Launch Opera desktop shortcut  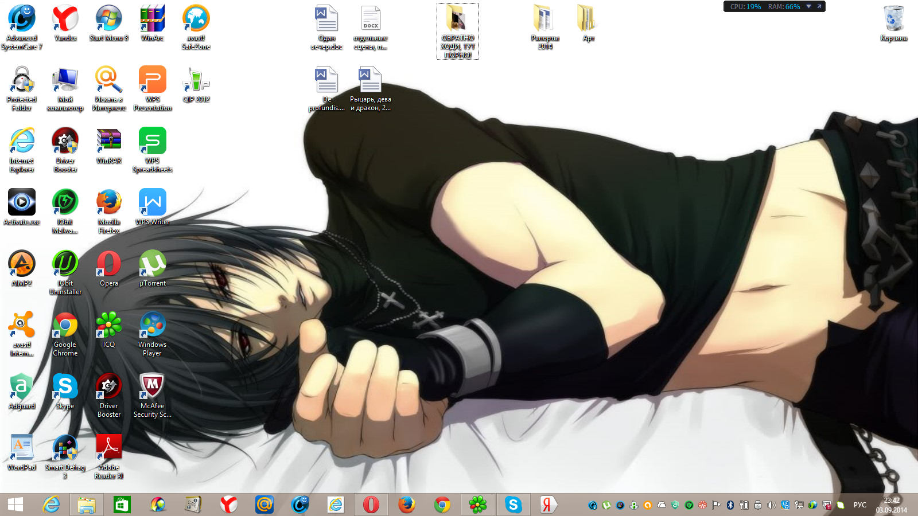[109, 268]
